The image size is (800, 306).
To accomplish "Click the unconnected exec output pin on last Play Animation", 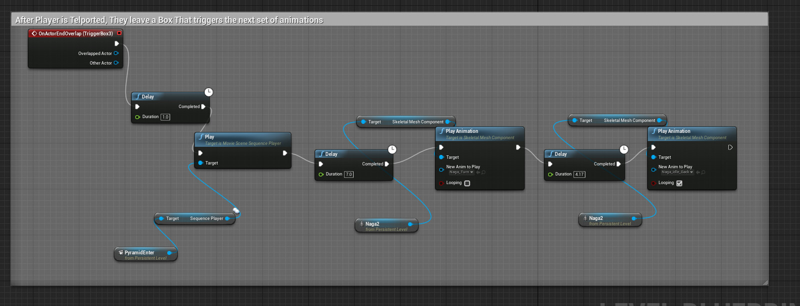I will 730,147.
